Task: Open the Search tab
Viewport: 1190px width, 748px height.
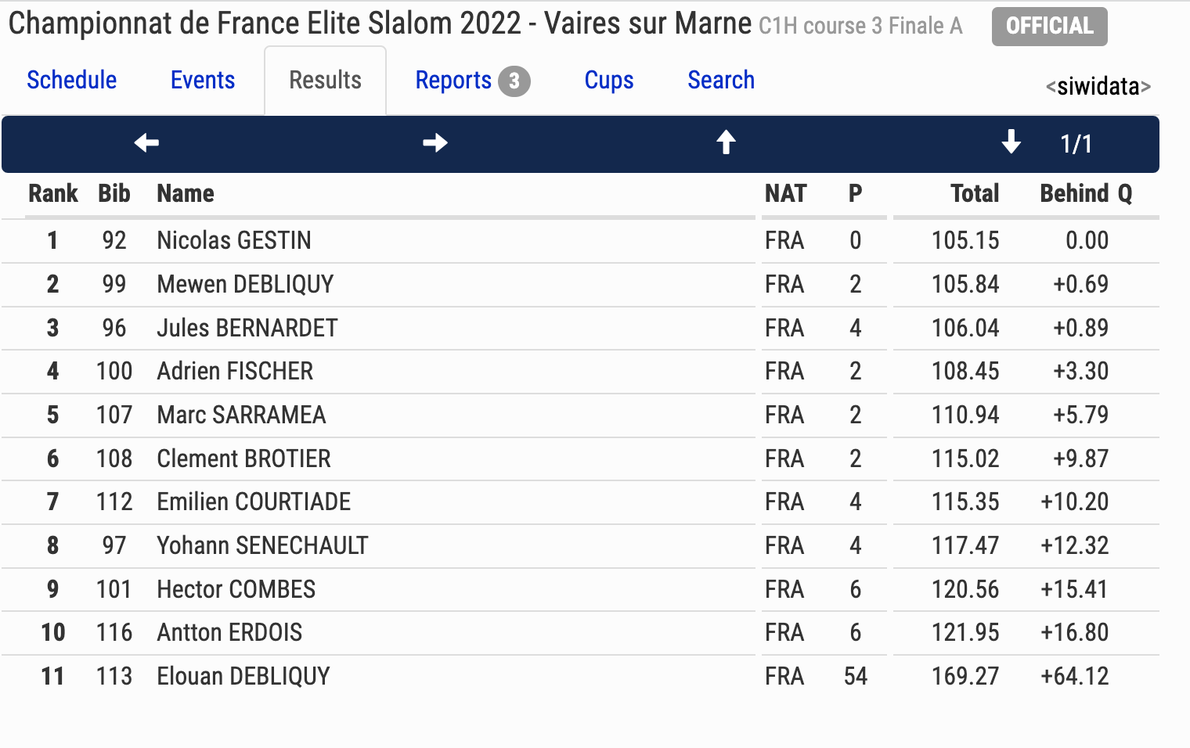Action: pos(721,80)
